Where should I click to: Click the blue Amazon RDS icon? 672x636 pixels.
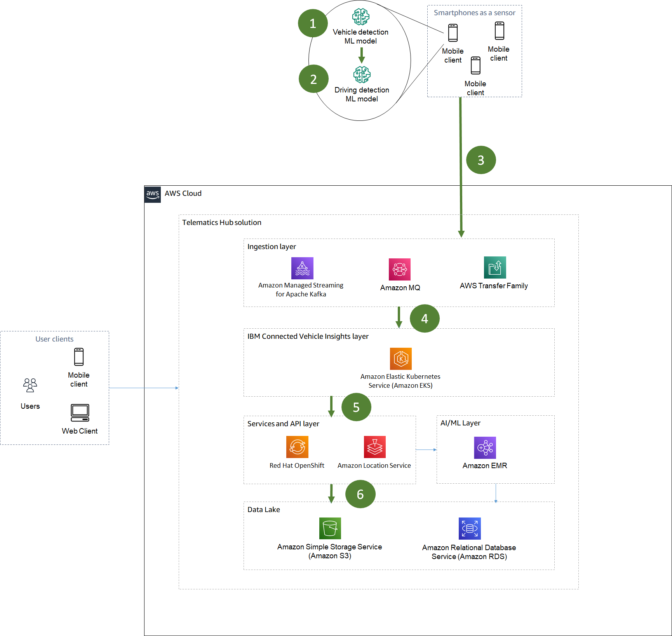click(470, 528)
